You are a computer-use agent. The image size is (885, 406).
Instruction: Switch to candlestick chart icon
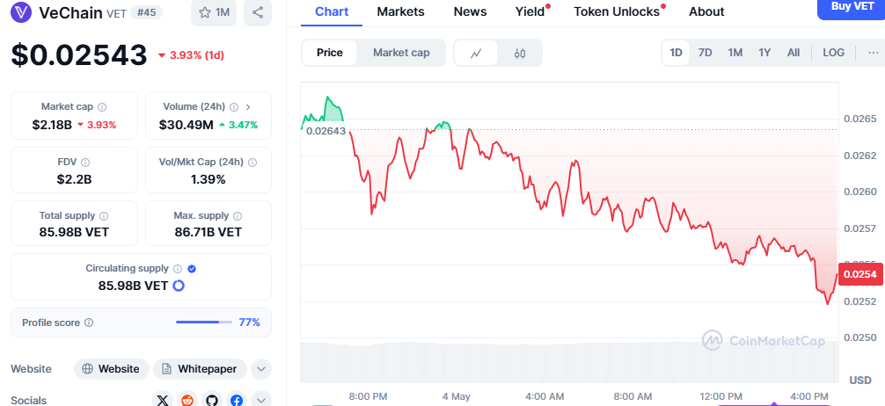tap(520, 53)
